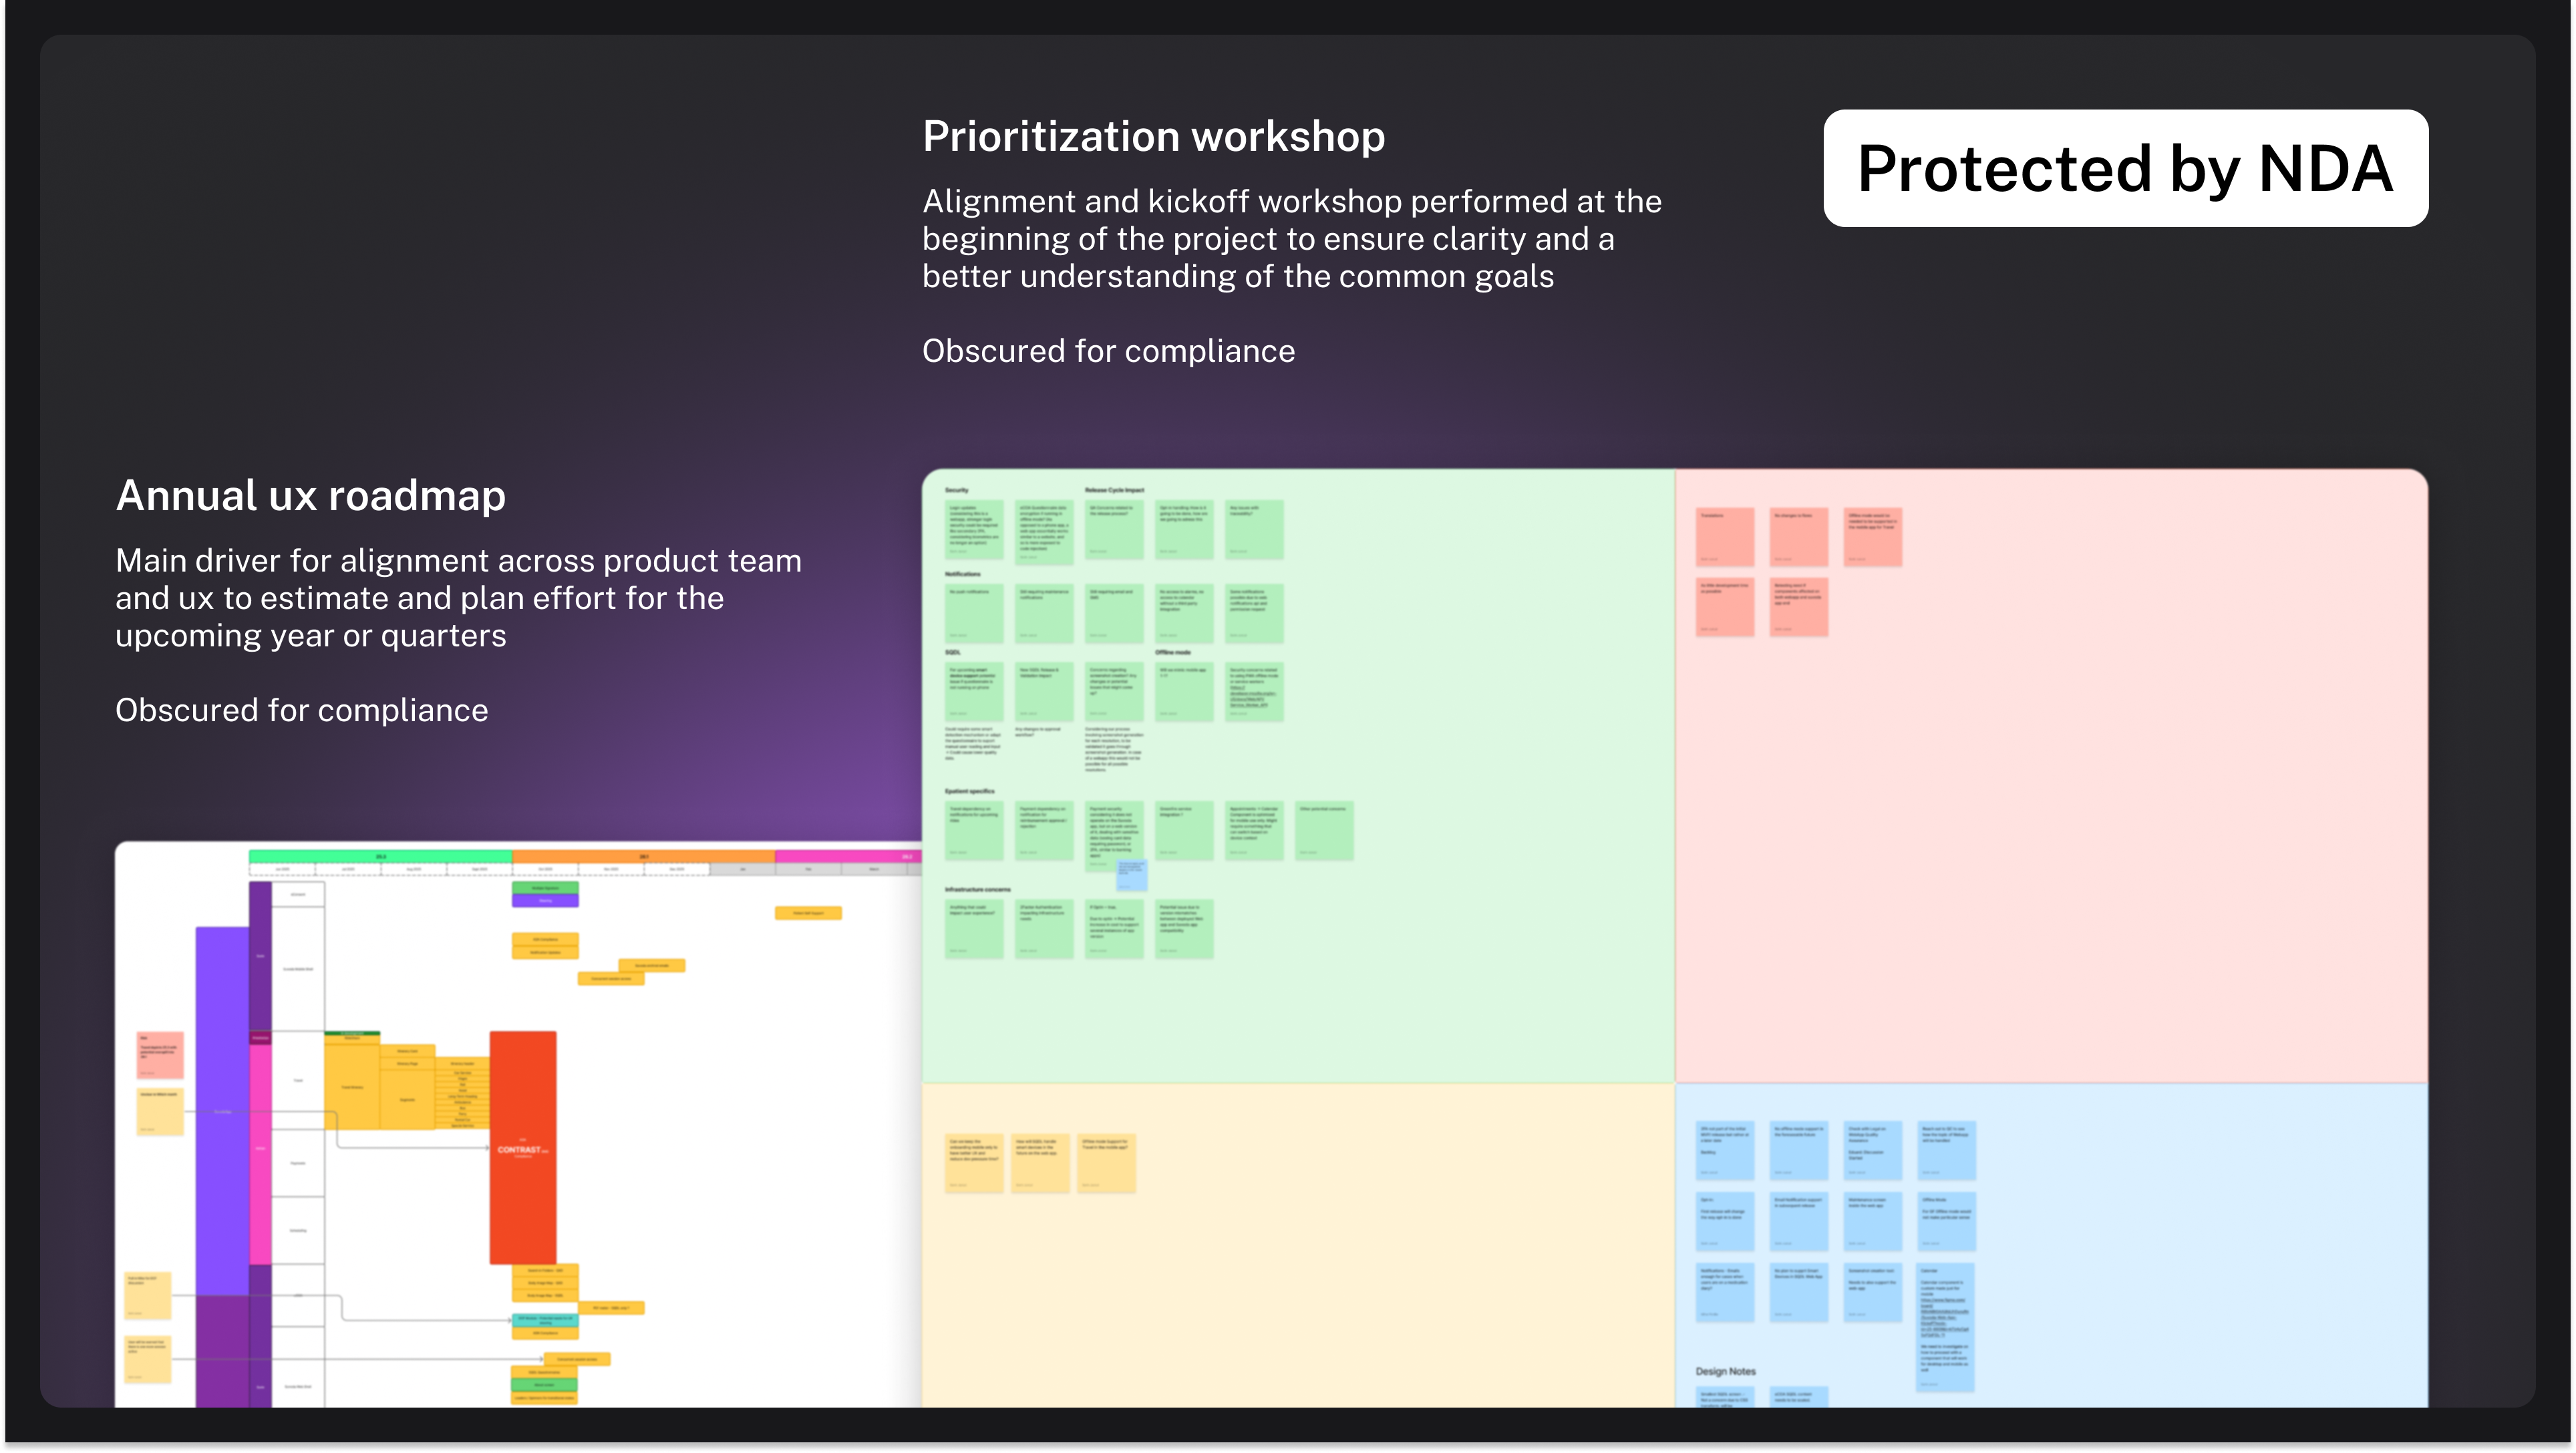Screen dimensions: 2576x1453
Task: Click the orange quarter bar atop the roadmap
Action: 643,857
